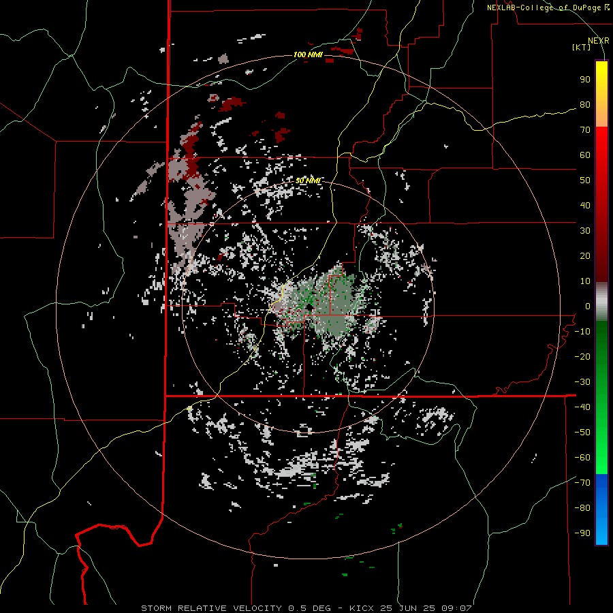This screenshot has width=613, height=613.
Task: Click the [KT] units label
Action: click(x=582, y=47)
